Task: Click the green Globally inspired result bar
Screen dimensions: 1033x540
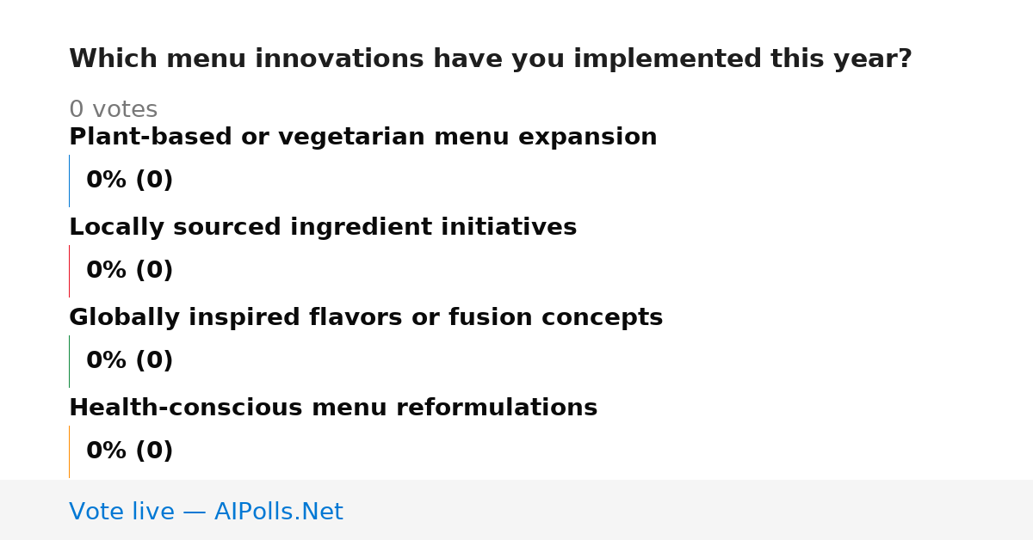Action: [x=69, y=361]
